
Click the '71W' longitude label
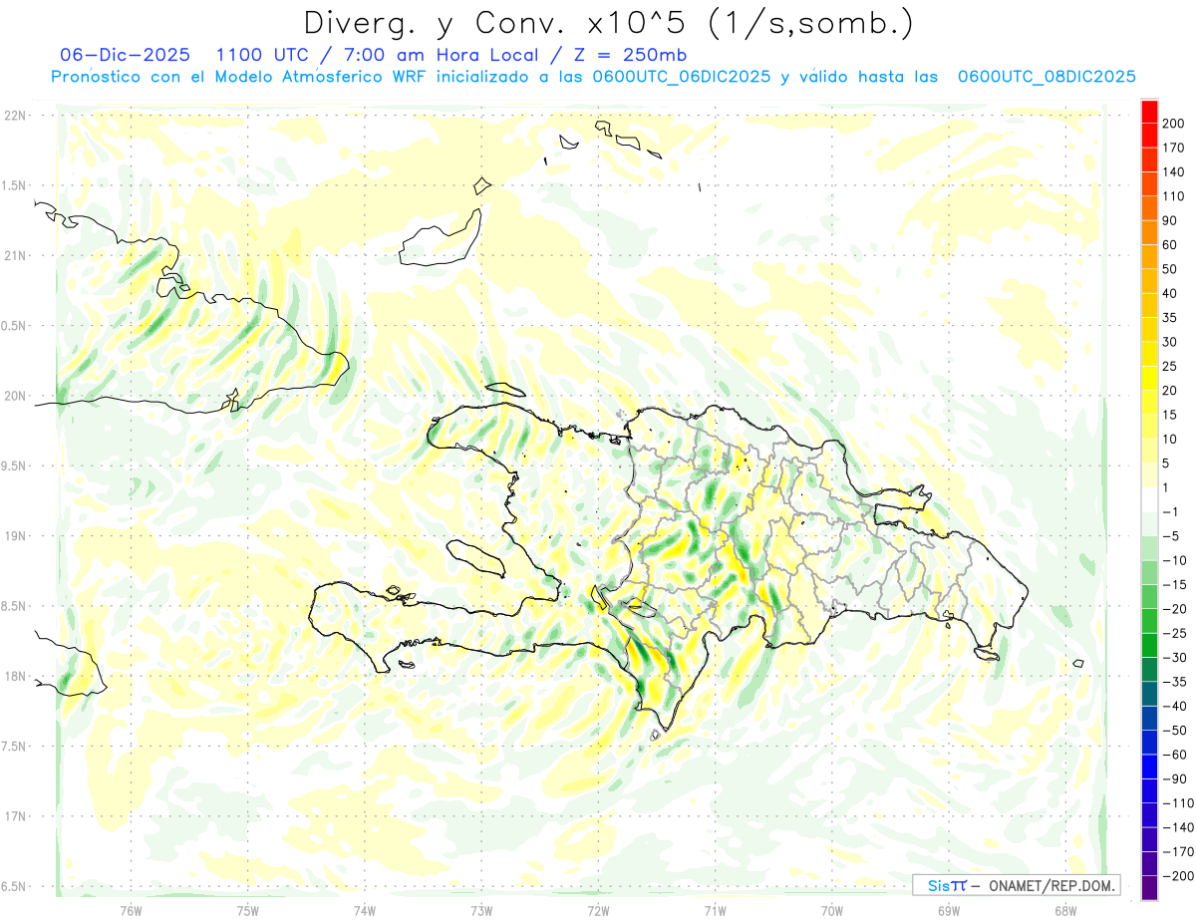715,911
